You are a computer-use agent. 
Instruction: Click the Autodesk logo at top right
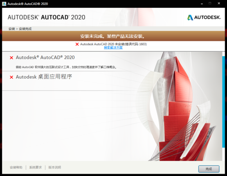click(x=204, y=18)
